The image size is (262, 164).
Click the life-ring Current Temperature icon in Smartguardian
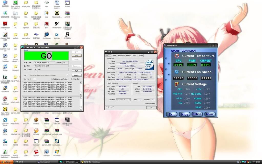(177, 56)
